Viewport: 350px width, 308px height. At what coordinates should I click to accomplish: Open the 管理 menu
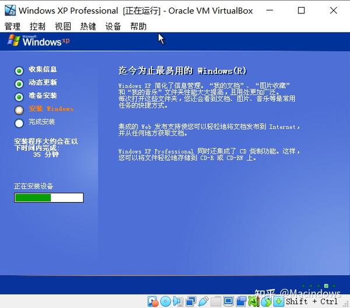tap(12, 27)
